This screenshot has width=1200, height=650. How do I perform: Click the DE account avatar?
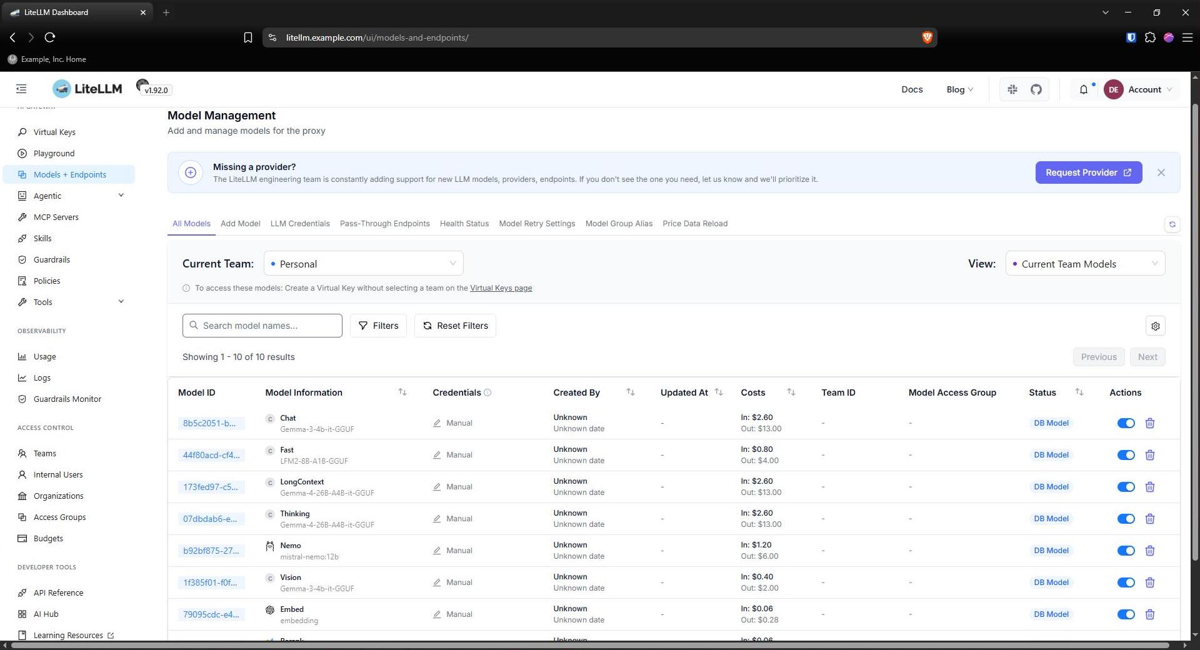click(1113, 89)
